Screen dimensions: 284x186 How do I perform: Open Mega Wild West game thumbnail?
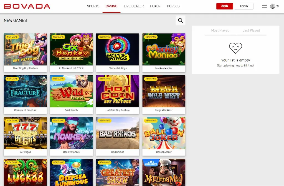coord(164,91)
